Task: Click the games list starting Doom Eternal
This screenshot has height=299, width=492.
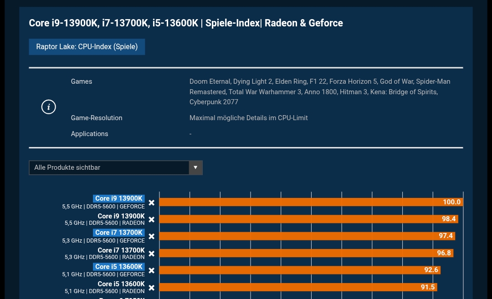Action: [x=320, y=92]
